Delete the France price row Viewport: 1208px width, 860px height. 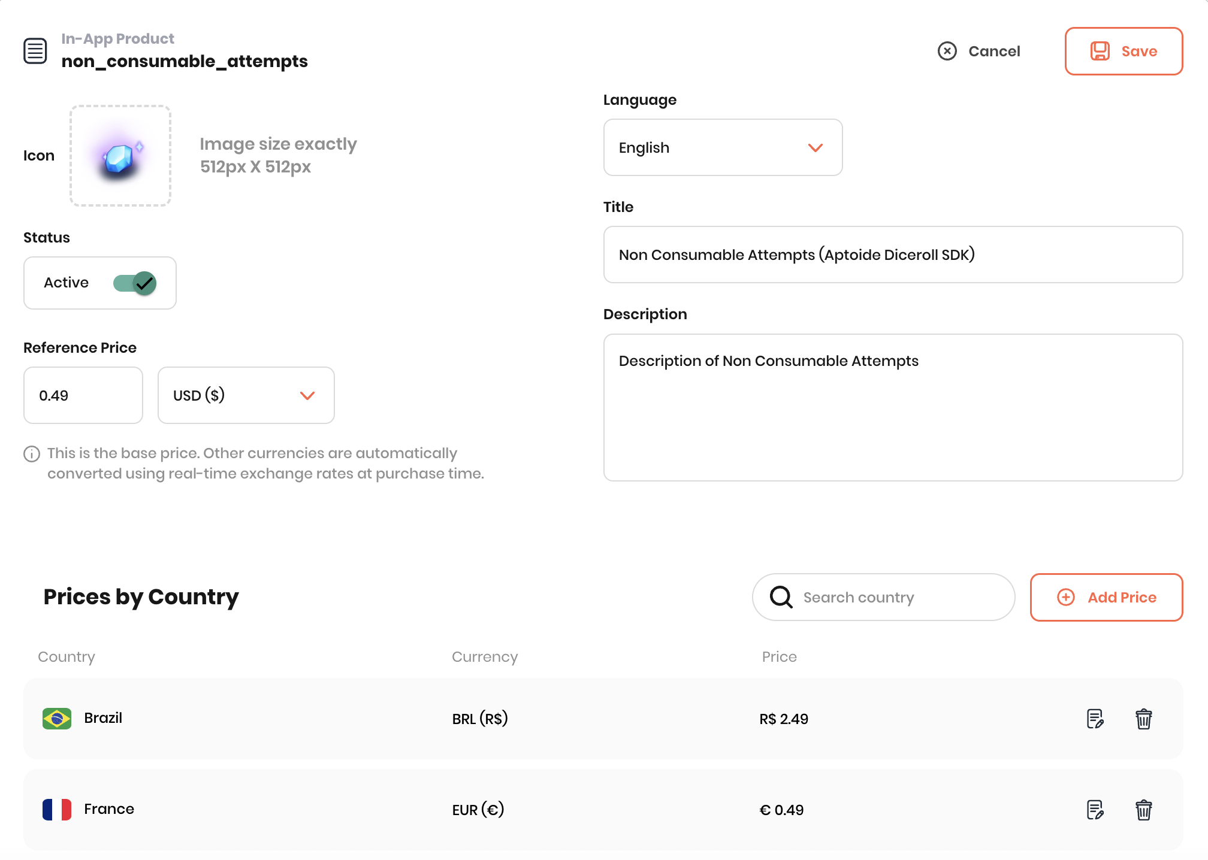[x=1143, y=810]
